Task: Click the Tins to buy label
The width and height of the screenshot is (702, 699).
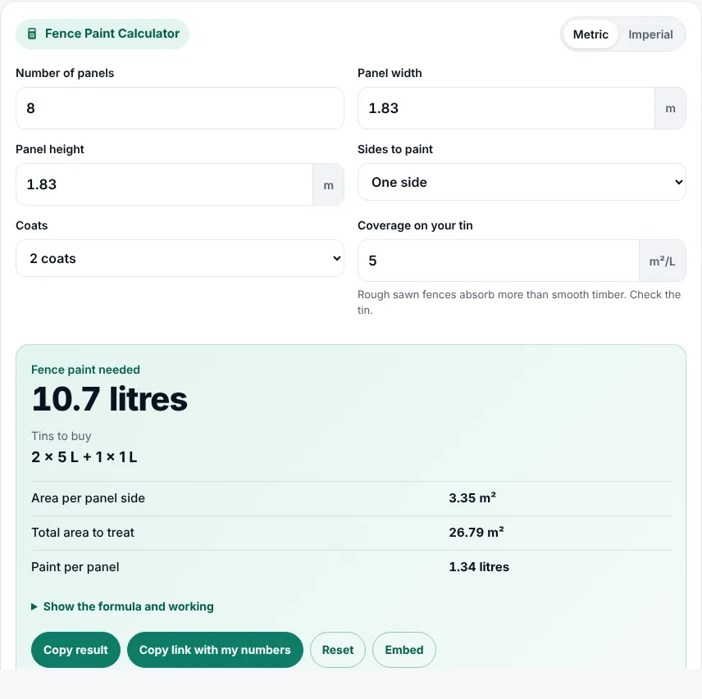Action: point(62,436)
